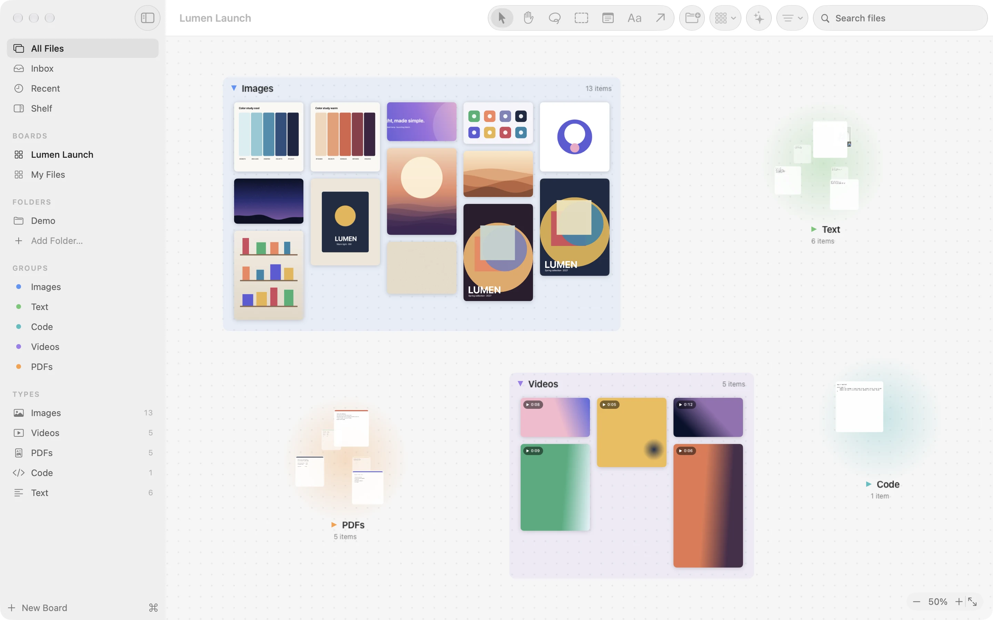The width and height of the screenshot is (993, 620).
Task: Open the text alignment dropdown
Action: [792, 18]
